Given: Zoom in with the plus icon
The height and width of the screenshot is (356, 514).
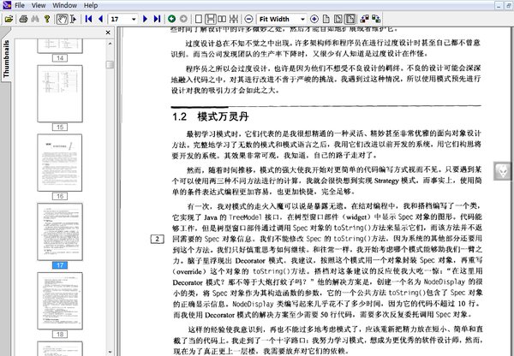Looking at the screenshot, I should pyautogui.click(x=314, y=19).
